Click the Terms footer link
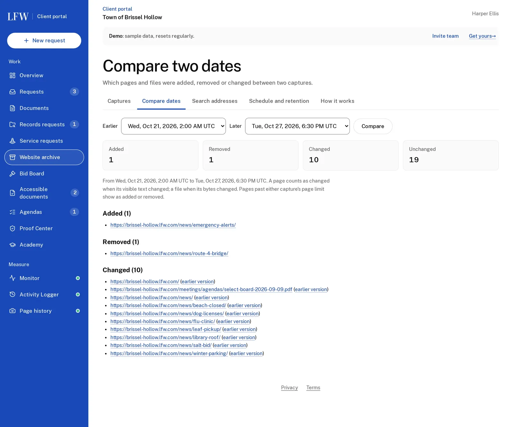Screen dimensions: 513x427 click(313, 388)
